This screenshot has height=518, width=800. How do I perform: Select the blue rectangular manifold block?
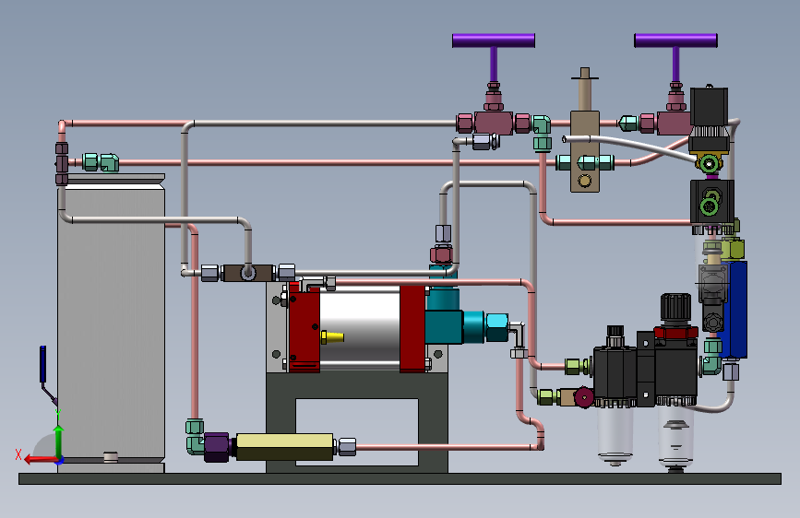pyautogui.click(x=735, y=310)
